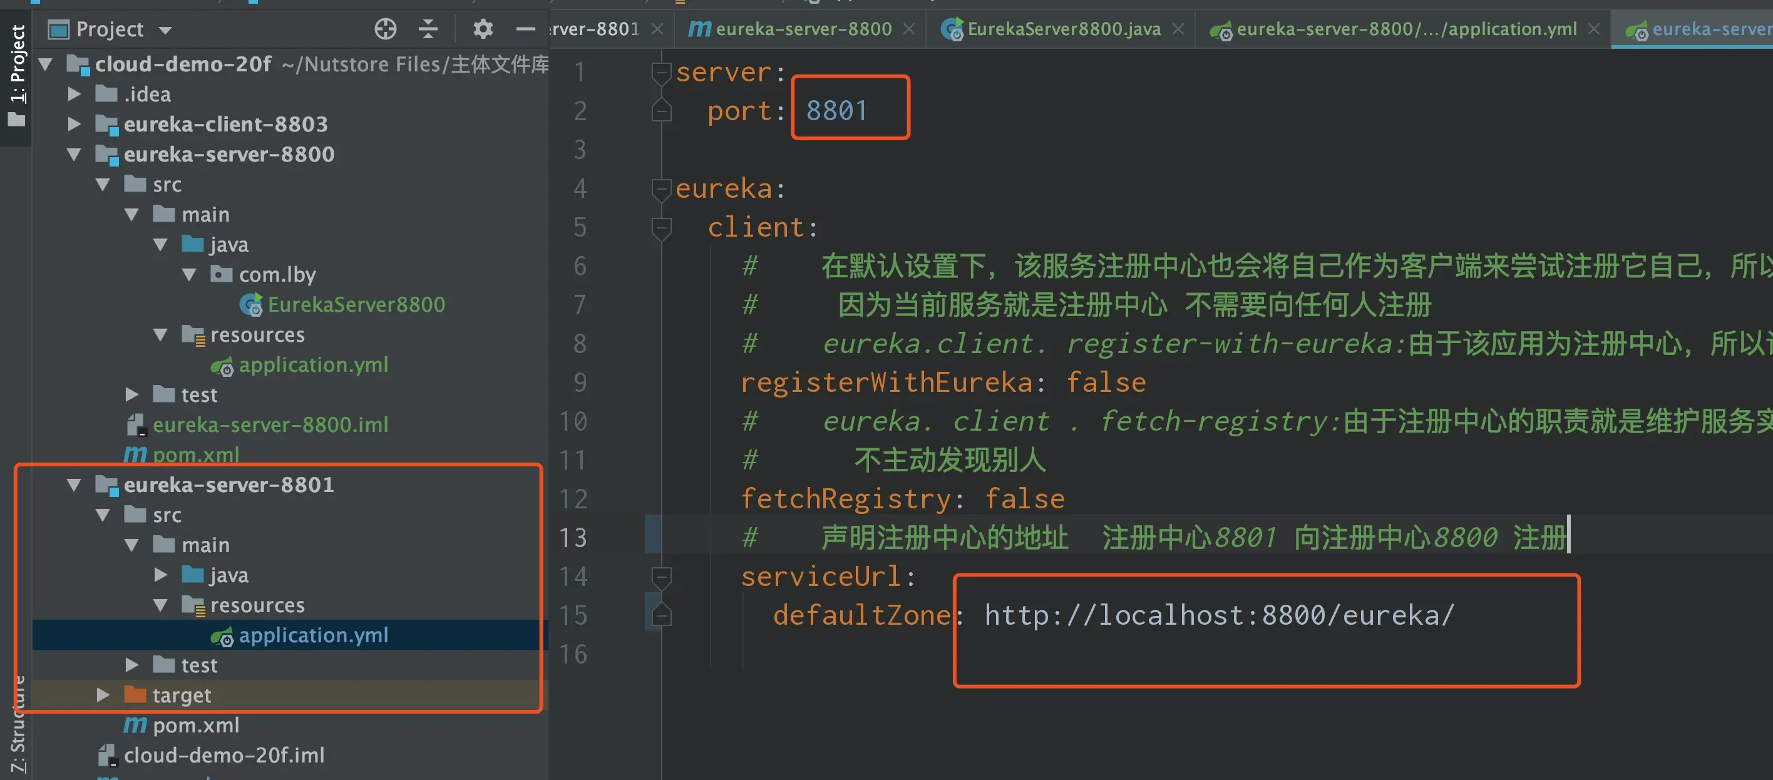Hide the Project panel with minus icon
The image size is (1773, 780).
[525, 29]
